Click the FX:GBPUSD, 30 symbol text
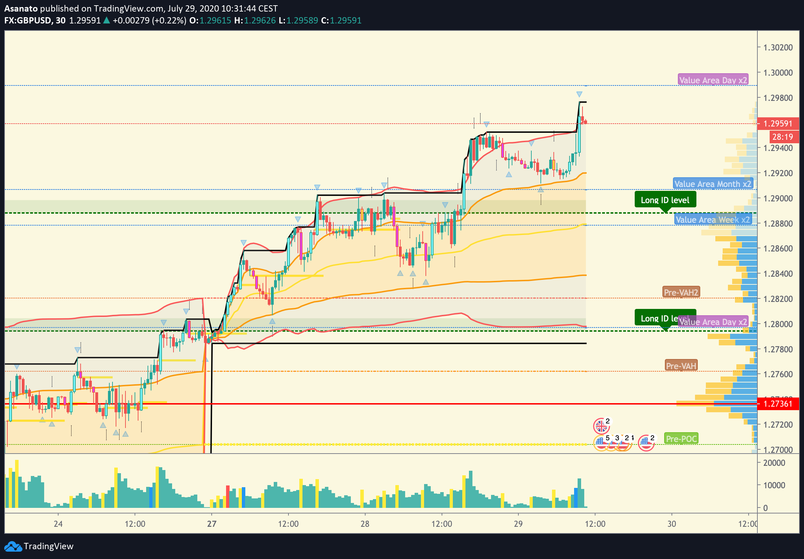Screen dimensions: 804x559 35,20
